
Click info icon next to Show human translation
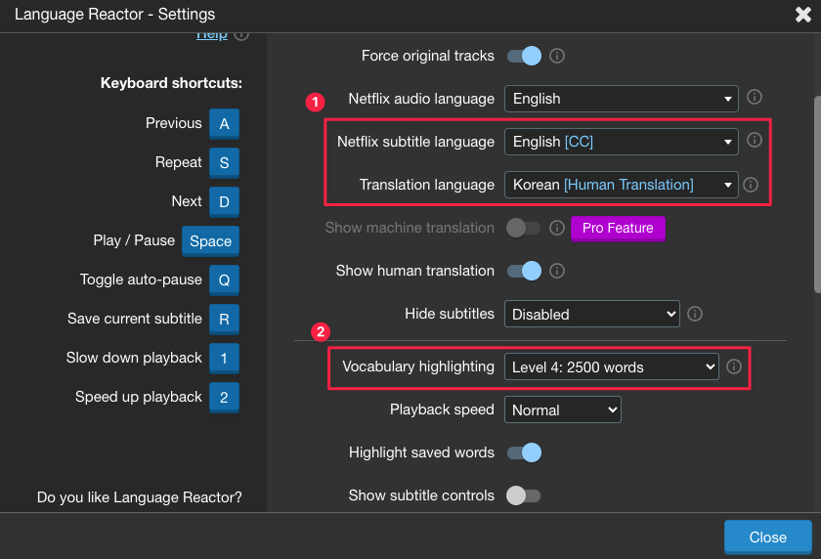[556, 271]
